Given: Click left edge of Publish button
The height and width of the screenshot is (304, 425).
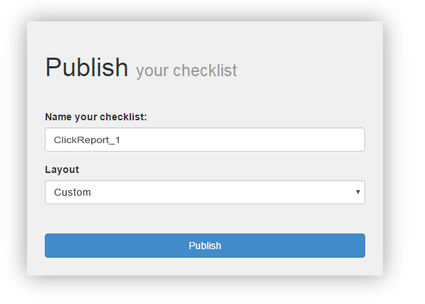Looking at the screenshot, I should pyautogui.click(x=49, y=246).
